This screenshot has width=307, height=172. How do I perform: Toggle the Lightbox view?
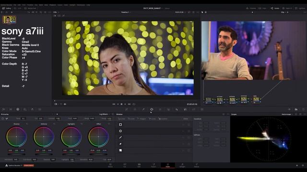(300, 9)
